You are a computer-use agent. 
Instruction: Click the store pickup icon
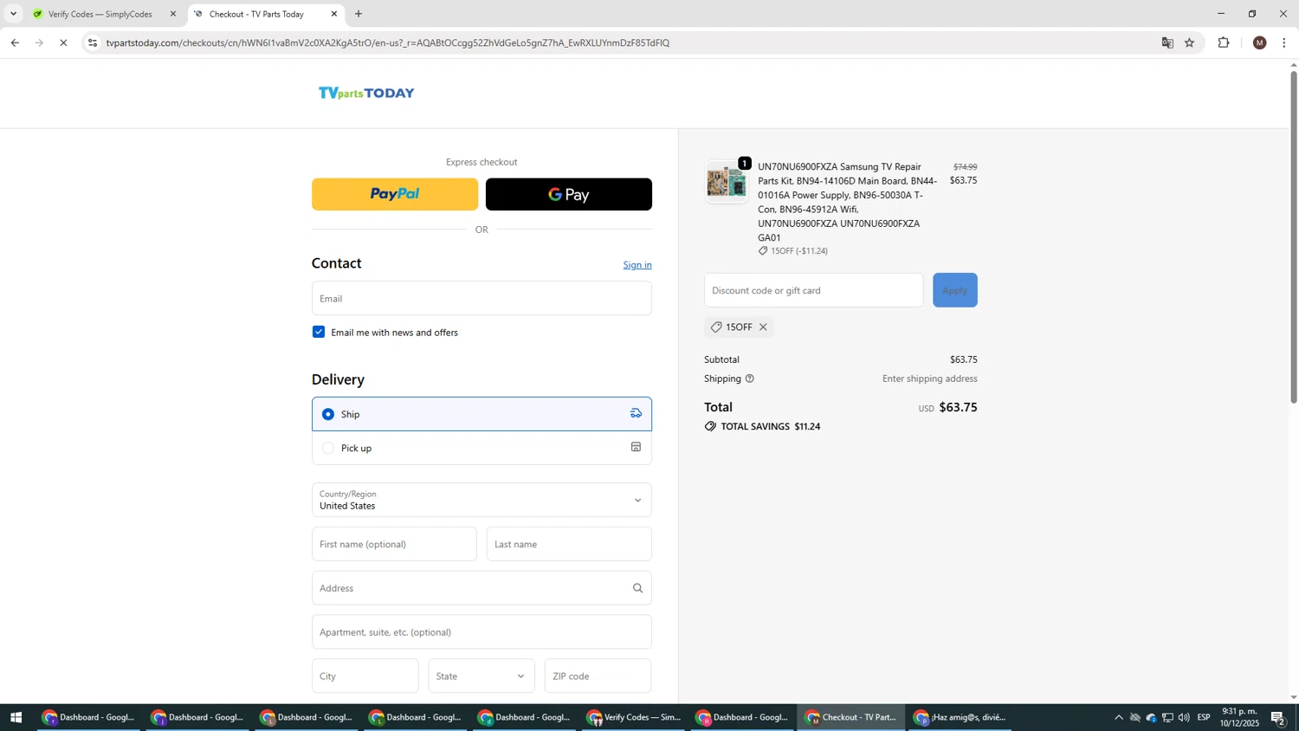click(x=636, y=447)
